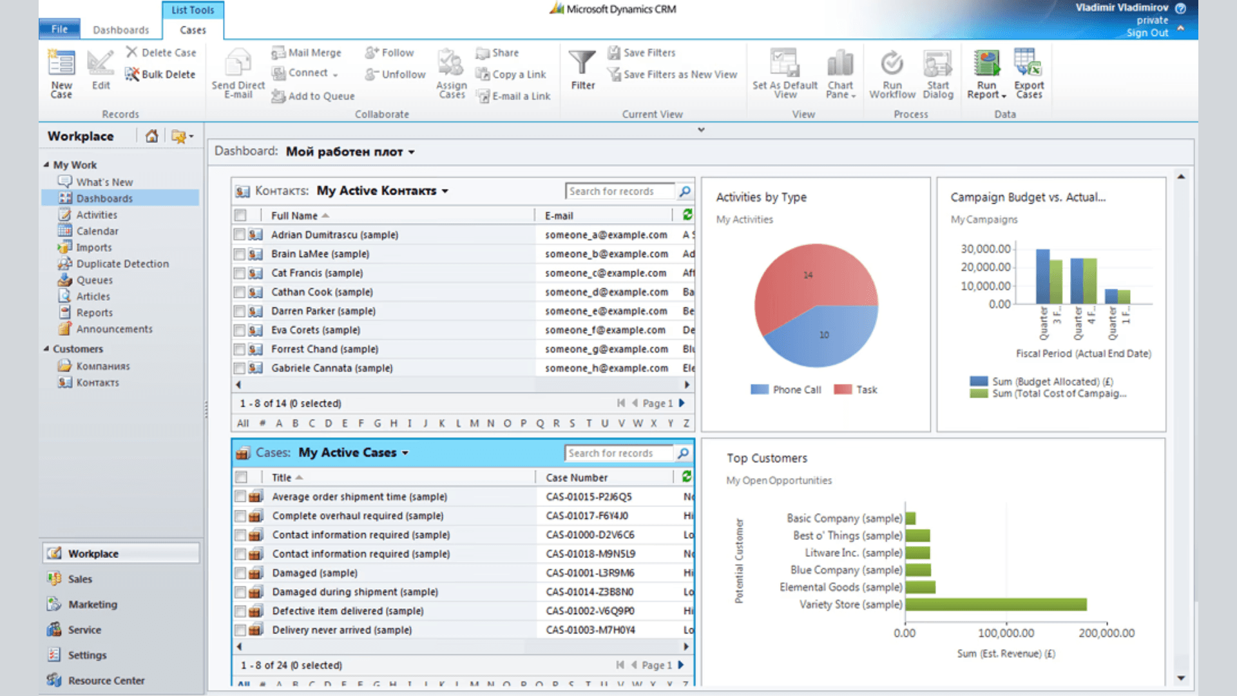Image resolution: width=1237 pixels, height=696 pixels.
Task: Tick the checkbox for Average order shipment time
Action: tap(240, 496)
